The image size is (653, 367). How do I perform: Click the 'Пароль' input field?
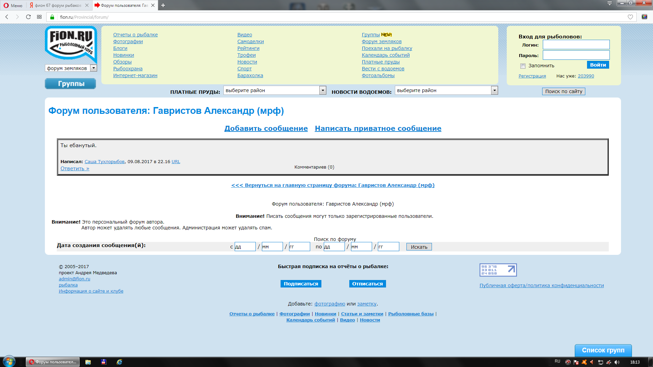pyautogui.click(x=576, y=55)
